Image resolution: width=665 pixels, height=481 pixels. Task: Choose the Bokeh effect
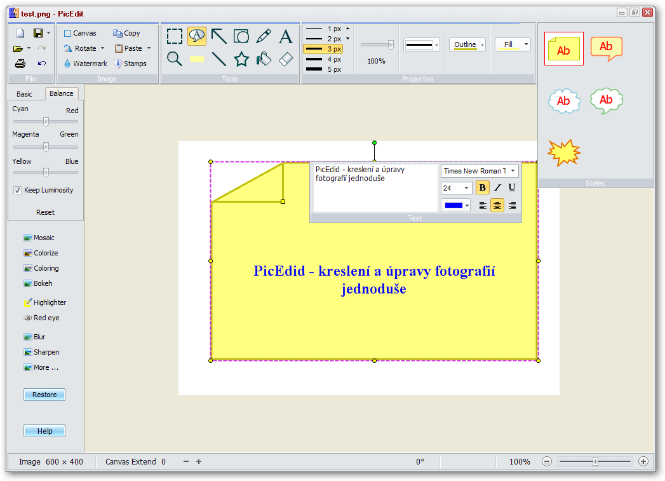click(38, 284)
